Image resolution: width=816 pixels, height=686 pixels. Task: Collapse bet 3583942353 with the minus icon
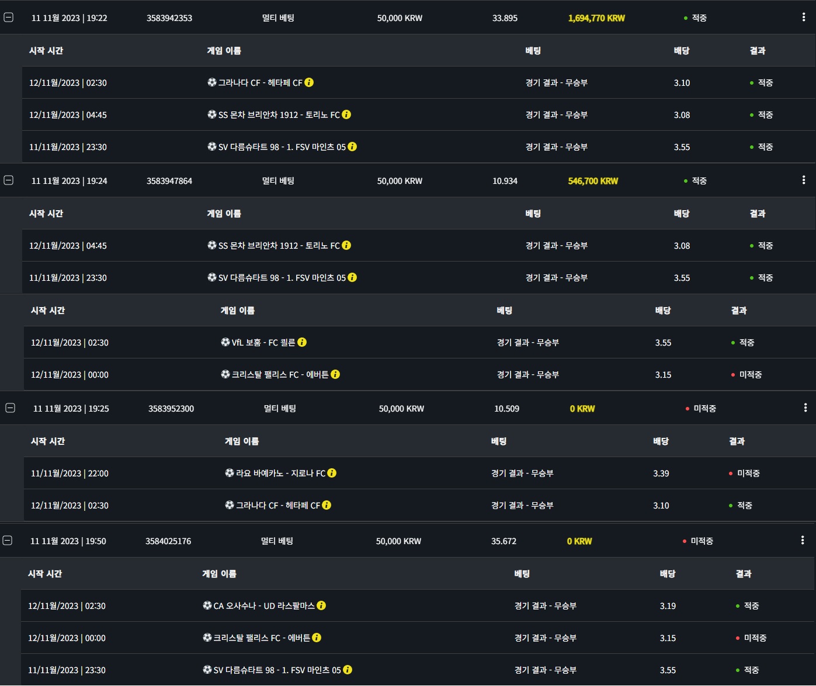coord(8,18)
